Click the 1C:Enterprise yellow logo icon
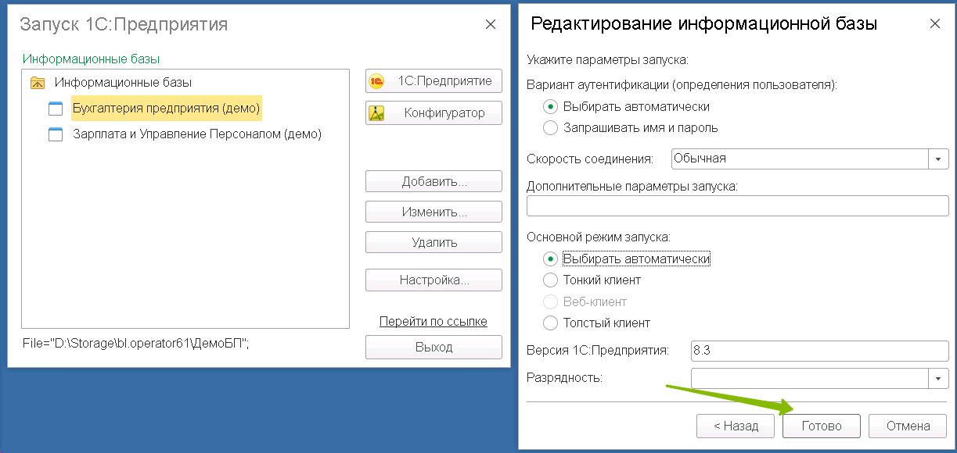 click(376, 81)
